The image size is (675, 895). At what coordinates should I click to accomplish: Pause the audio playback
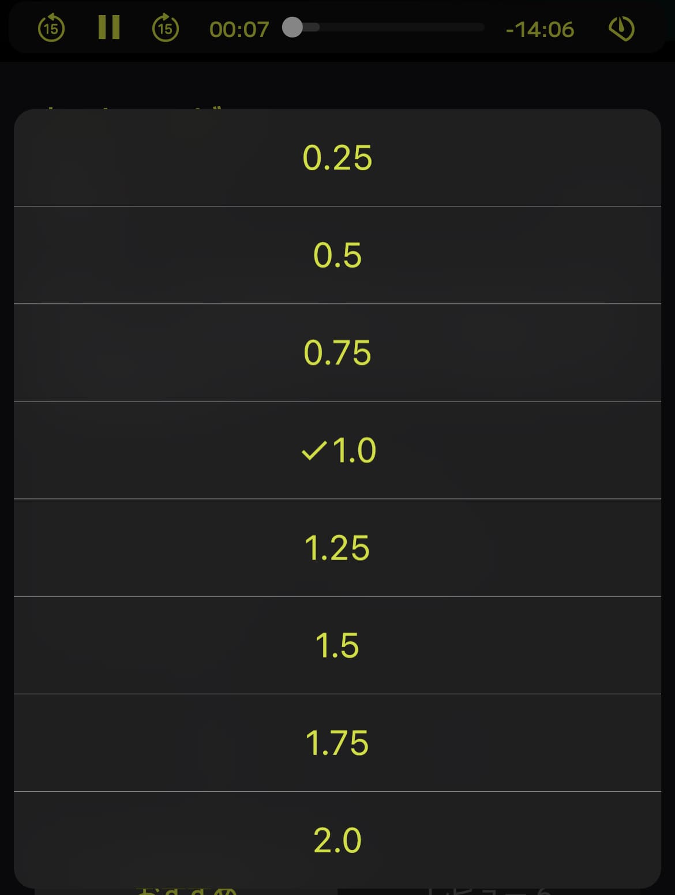pyautogui.click(x=108, y=28)
